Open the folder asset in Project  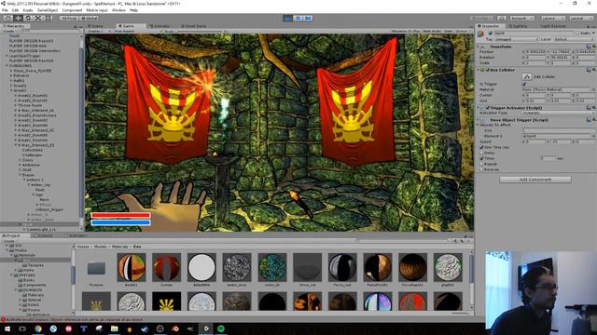coord(96,268)
